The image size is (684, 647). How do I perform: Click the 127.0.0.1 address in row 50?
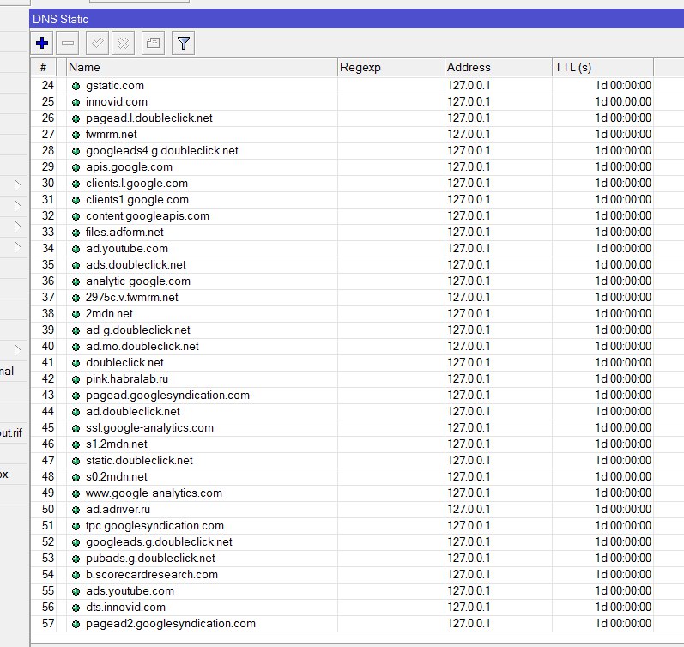[469, 509]
